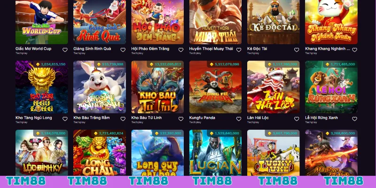Toggle heart icon for Giáng Sinh Rinh Quà

point(123,50)
